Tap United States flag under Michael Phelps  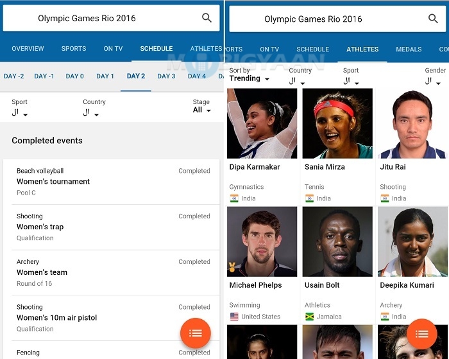click(234, 317)
